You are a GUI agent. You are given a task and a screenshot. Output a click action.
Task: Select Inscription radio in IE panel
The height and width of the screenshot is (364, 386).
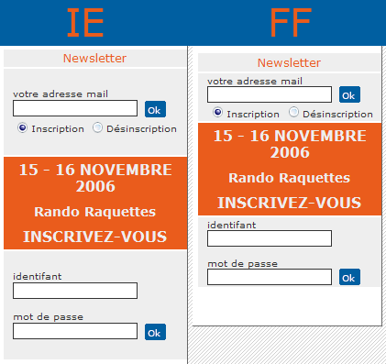[22, 127]
